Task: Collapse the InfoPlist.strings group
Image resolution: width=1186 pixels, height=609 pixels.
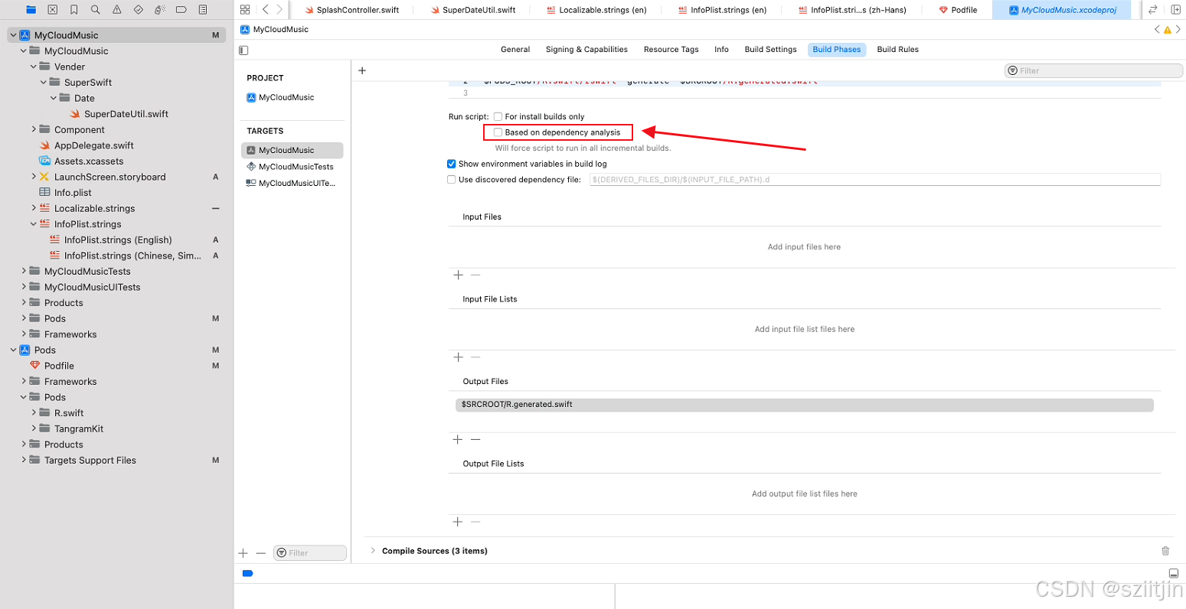Action: point(34,224)
